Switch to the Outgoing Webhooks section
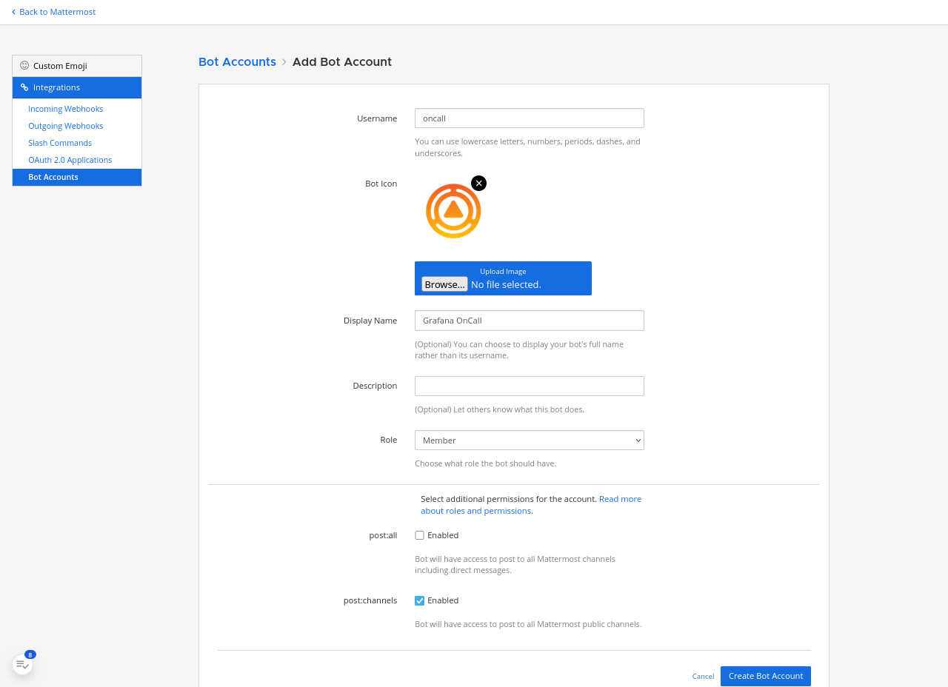Image resolution: width=948 pixels, height=687 pixels. pos(65,126)
